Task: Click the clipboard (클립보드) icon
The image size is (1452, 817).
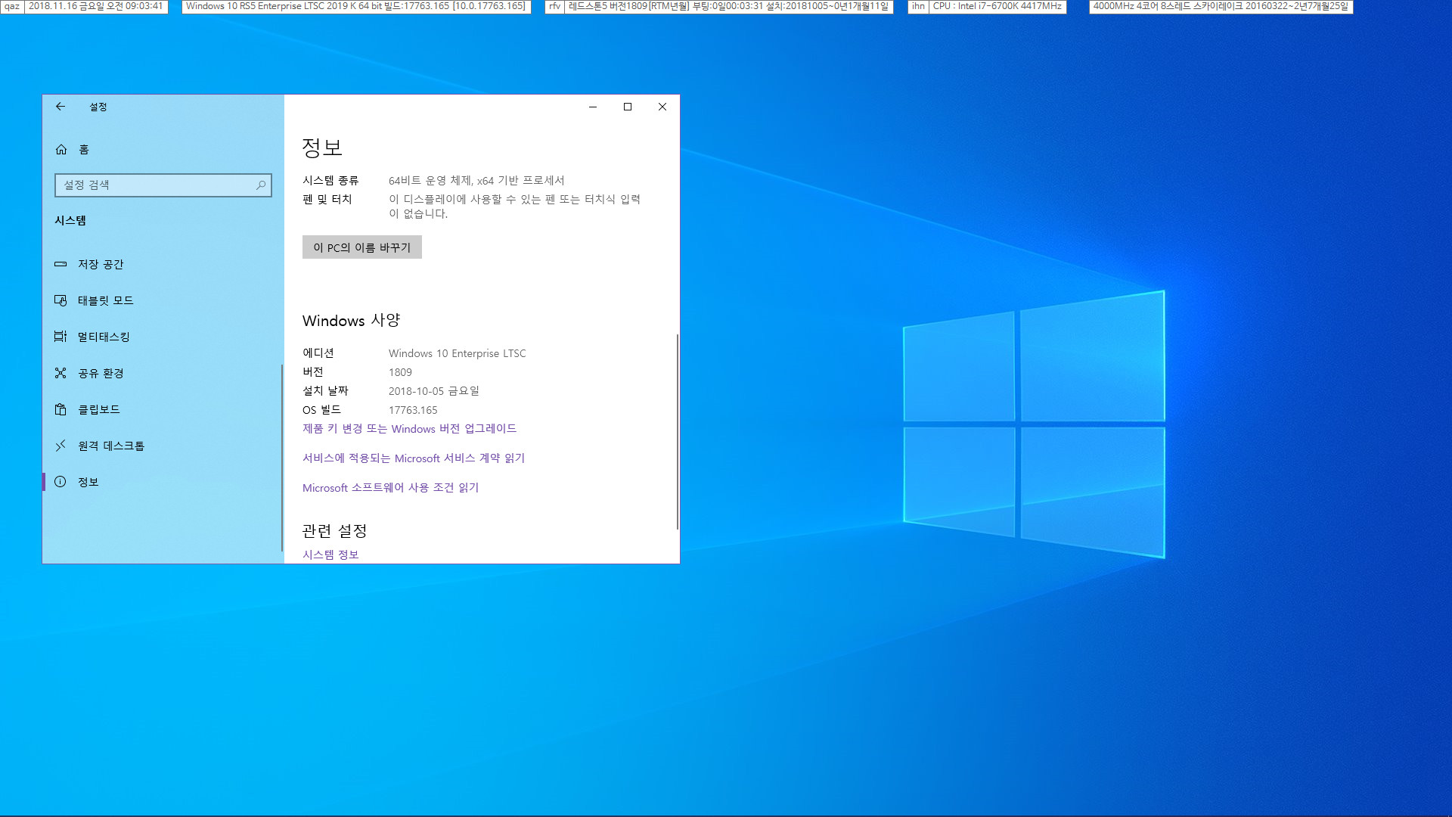Action: point(60,409)
